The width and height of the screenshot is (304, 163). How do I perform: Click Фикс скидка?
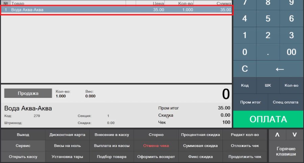coord(200,157)
